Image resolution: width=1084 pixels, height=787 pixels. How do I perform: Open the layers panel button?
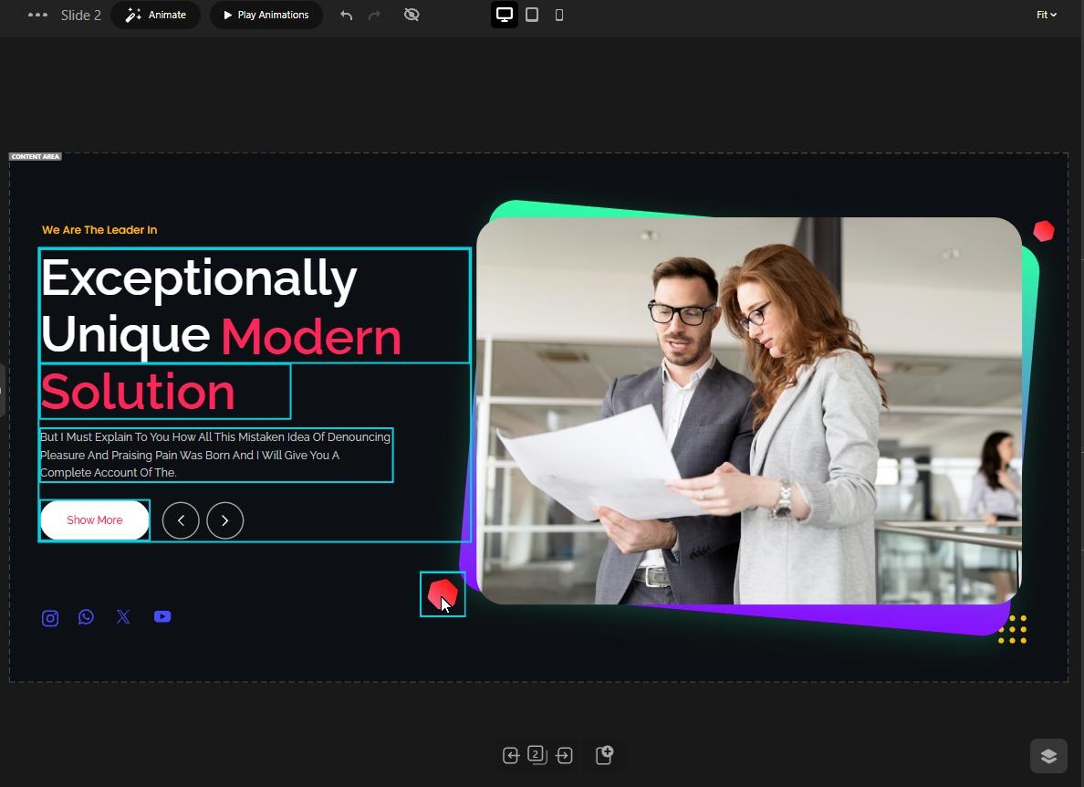1048,755
